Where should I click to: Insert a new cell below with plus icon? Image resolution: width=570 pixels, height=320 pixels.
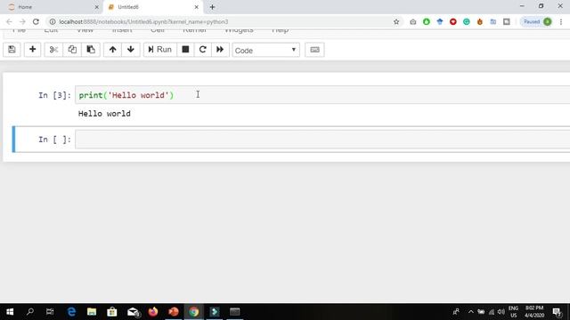pos(32,50)
